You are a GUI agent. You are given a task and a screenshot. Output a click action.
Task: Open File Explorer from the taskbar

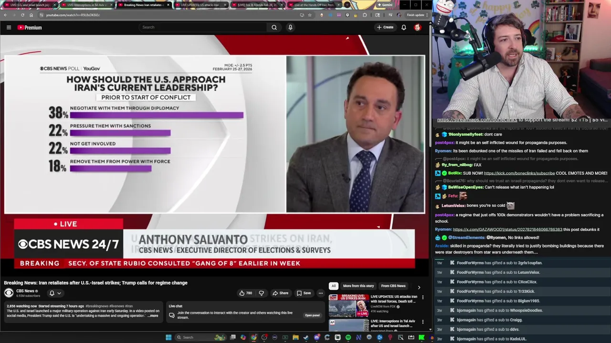(295, 337)
